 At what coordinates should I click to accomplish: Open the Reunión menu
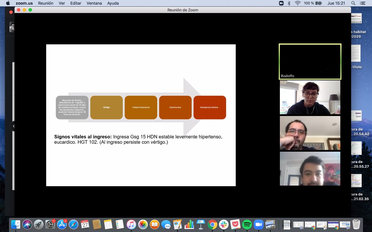[x=46, y=3]
